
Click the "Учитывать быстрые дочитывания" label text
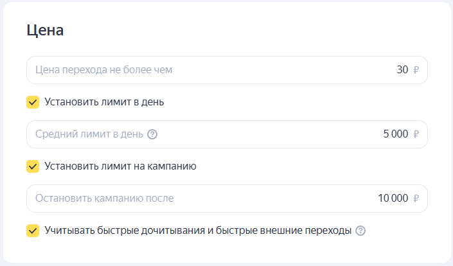[198, 231]
